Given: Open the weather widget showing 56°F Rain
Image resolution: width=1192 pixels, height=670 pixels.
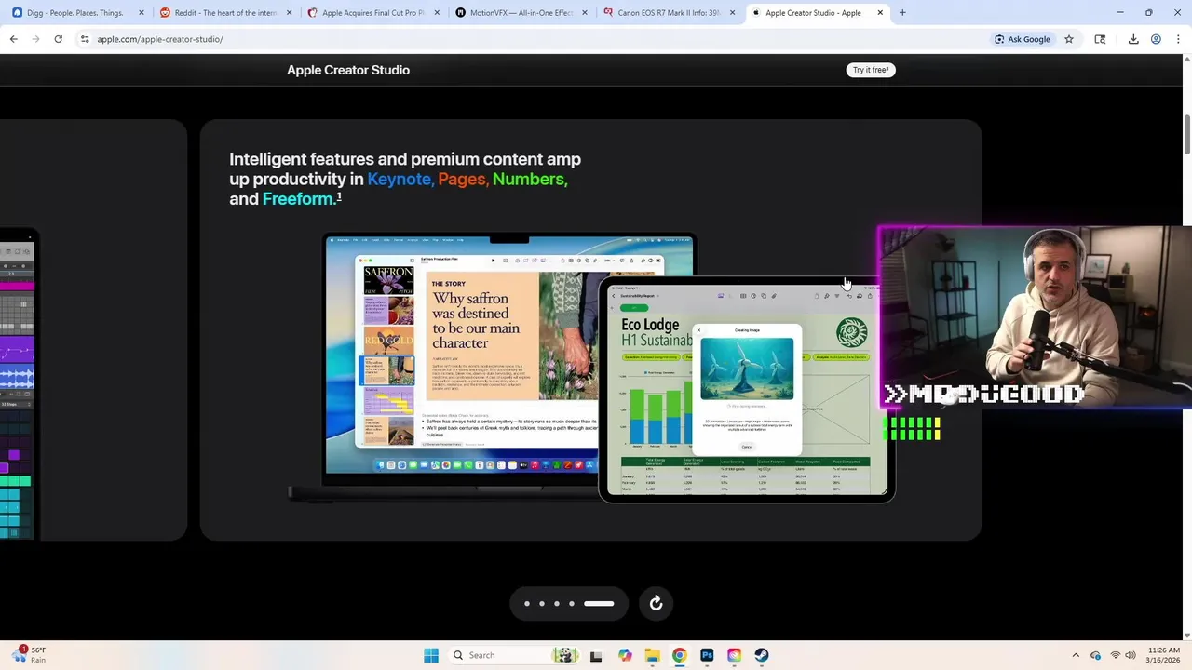Looking at the screenshot, I should 28,655.
